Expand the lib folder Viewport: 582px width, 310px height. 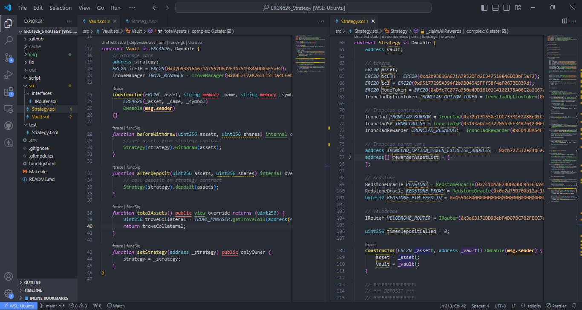tap(48, 62)
